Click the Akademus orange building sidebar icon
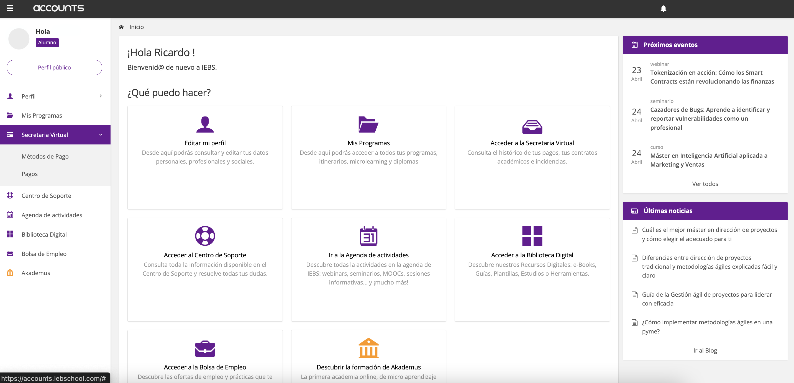 pos(10,273)
